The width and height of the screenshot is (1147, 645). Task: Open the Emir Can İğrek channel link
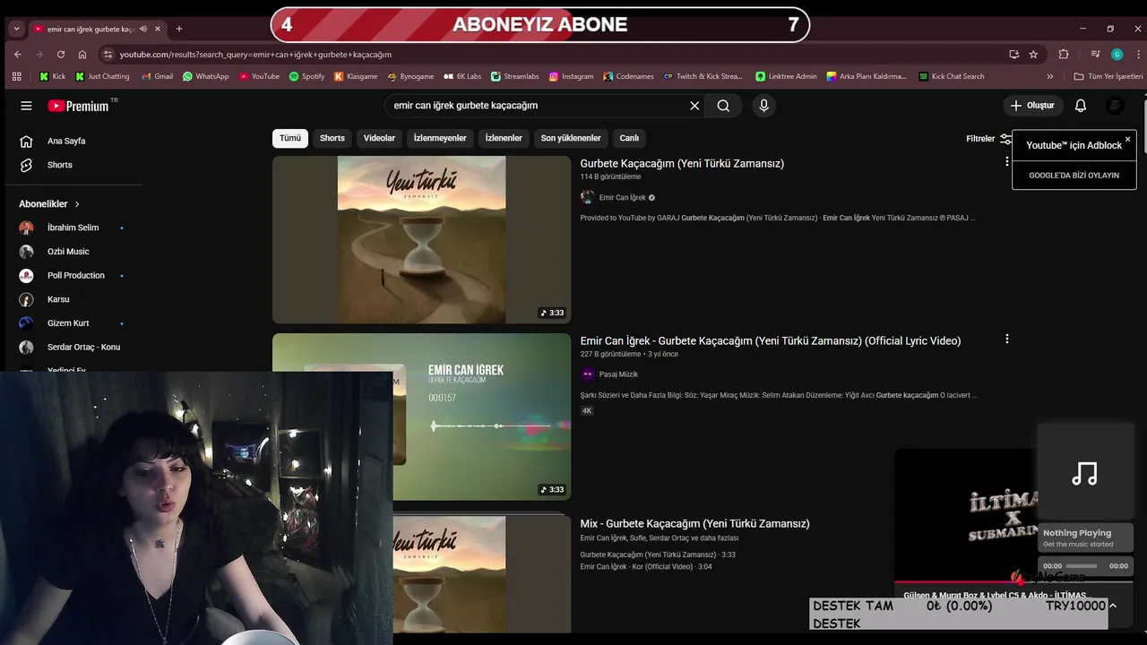tap(623, 197)
